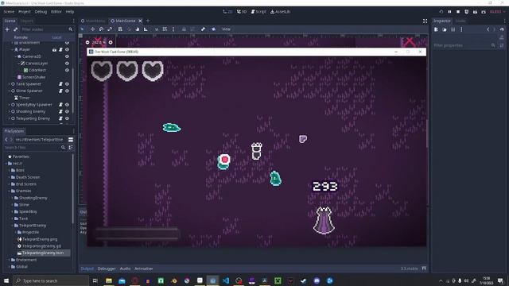Image resolution: width=509 pixels, height=286 pixels.
Task: Open the renderer dropdown at top right
Action: (x=497, y=12)
